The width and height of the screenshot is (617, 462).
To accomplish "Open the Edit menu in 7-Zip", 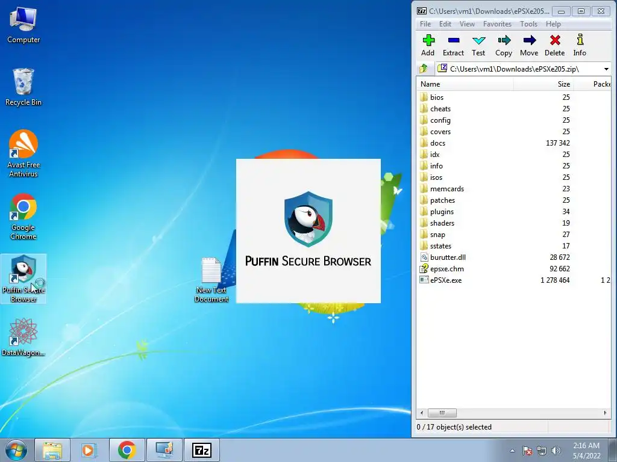I will click(x=445, y=24).
